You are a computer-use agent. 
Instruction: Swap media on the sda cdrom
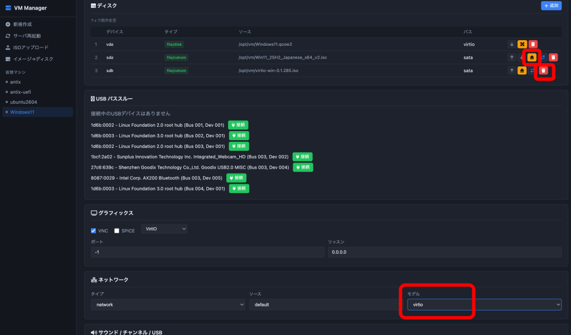(x=543, y=58)
